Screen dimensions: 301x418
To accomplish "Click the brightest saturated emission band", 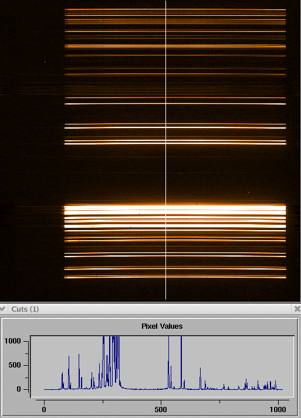I will point(175,210).
